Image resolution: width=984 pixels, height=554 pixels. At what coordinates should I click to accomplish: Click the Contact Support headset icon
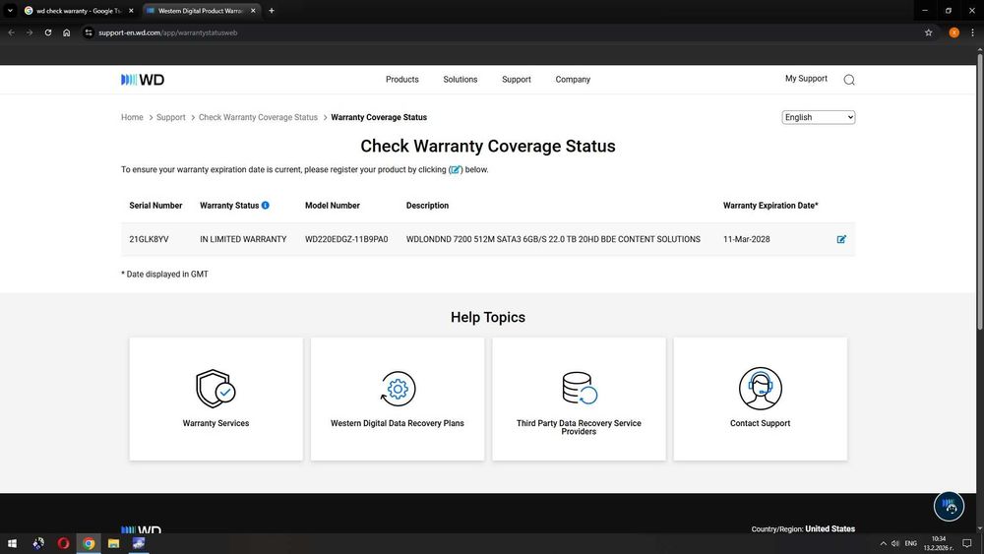pos(760,389)
